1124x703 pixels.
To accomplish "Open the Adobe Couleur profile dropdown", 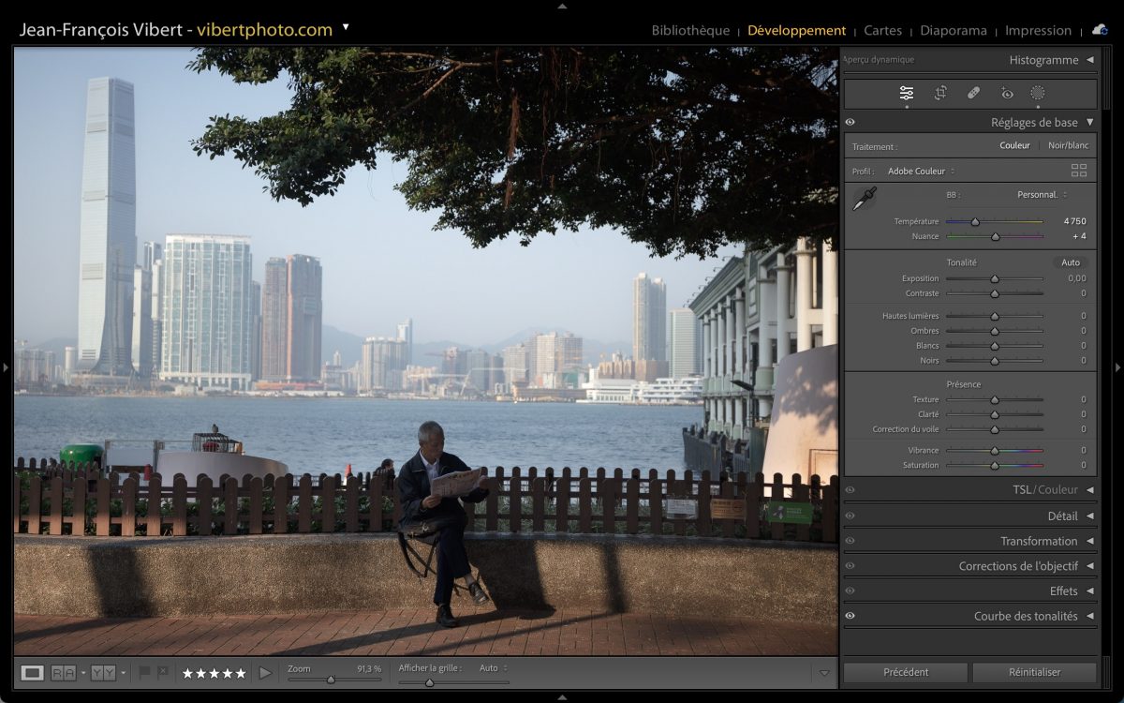I will [921, 172].
